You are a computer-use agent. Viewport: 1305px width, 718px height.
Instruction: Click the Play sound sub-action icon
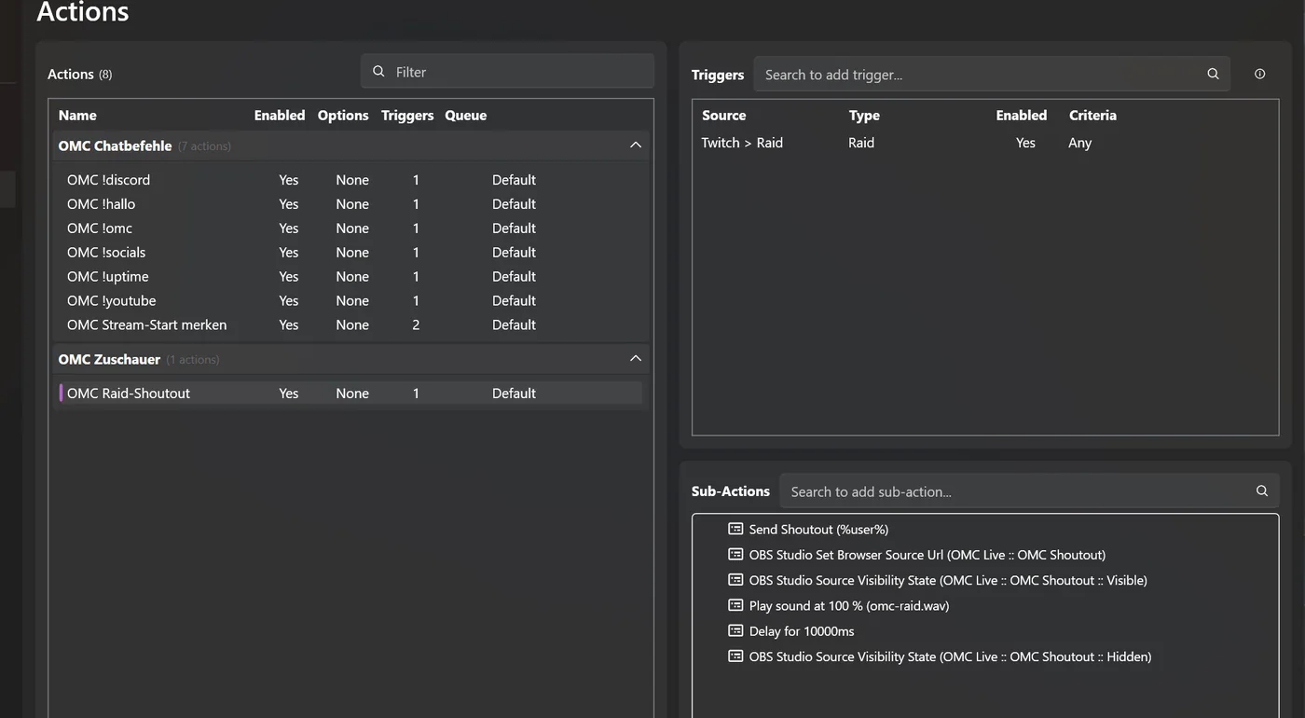735,605
